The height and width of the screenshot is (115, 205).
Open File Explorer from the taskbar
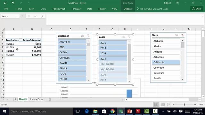coord(95,111)
